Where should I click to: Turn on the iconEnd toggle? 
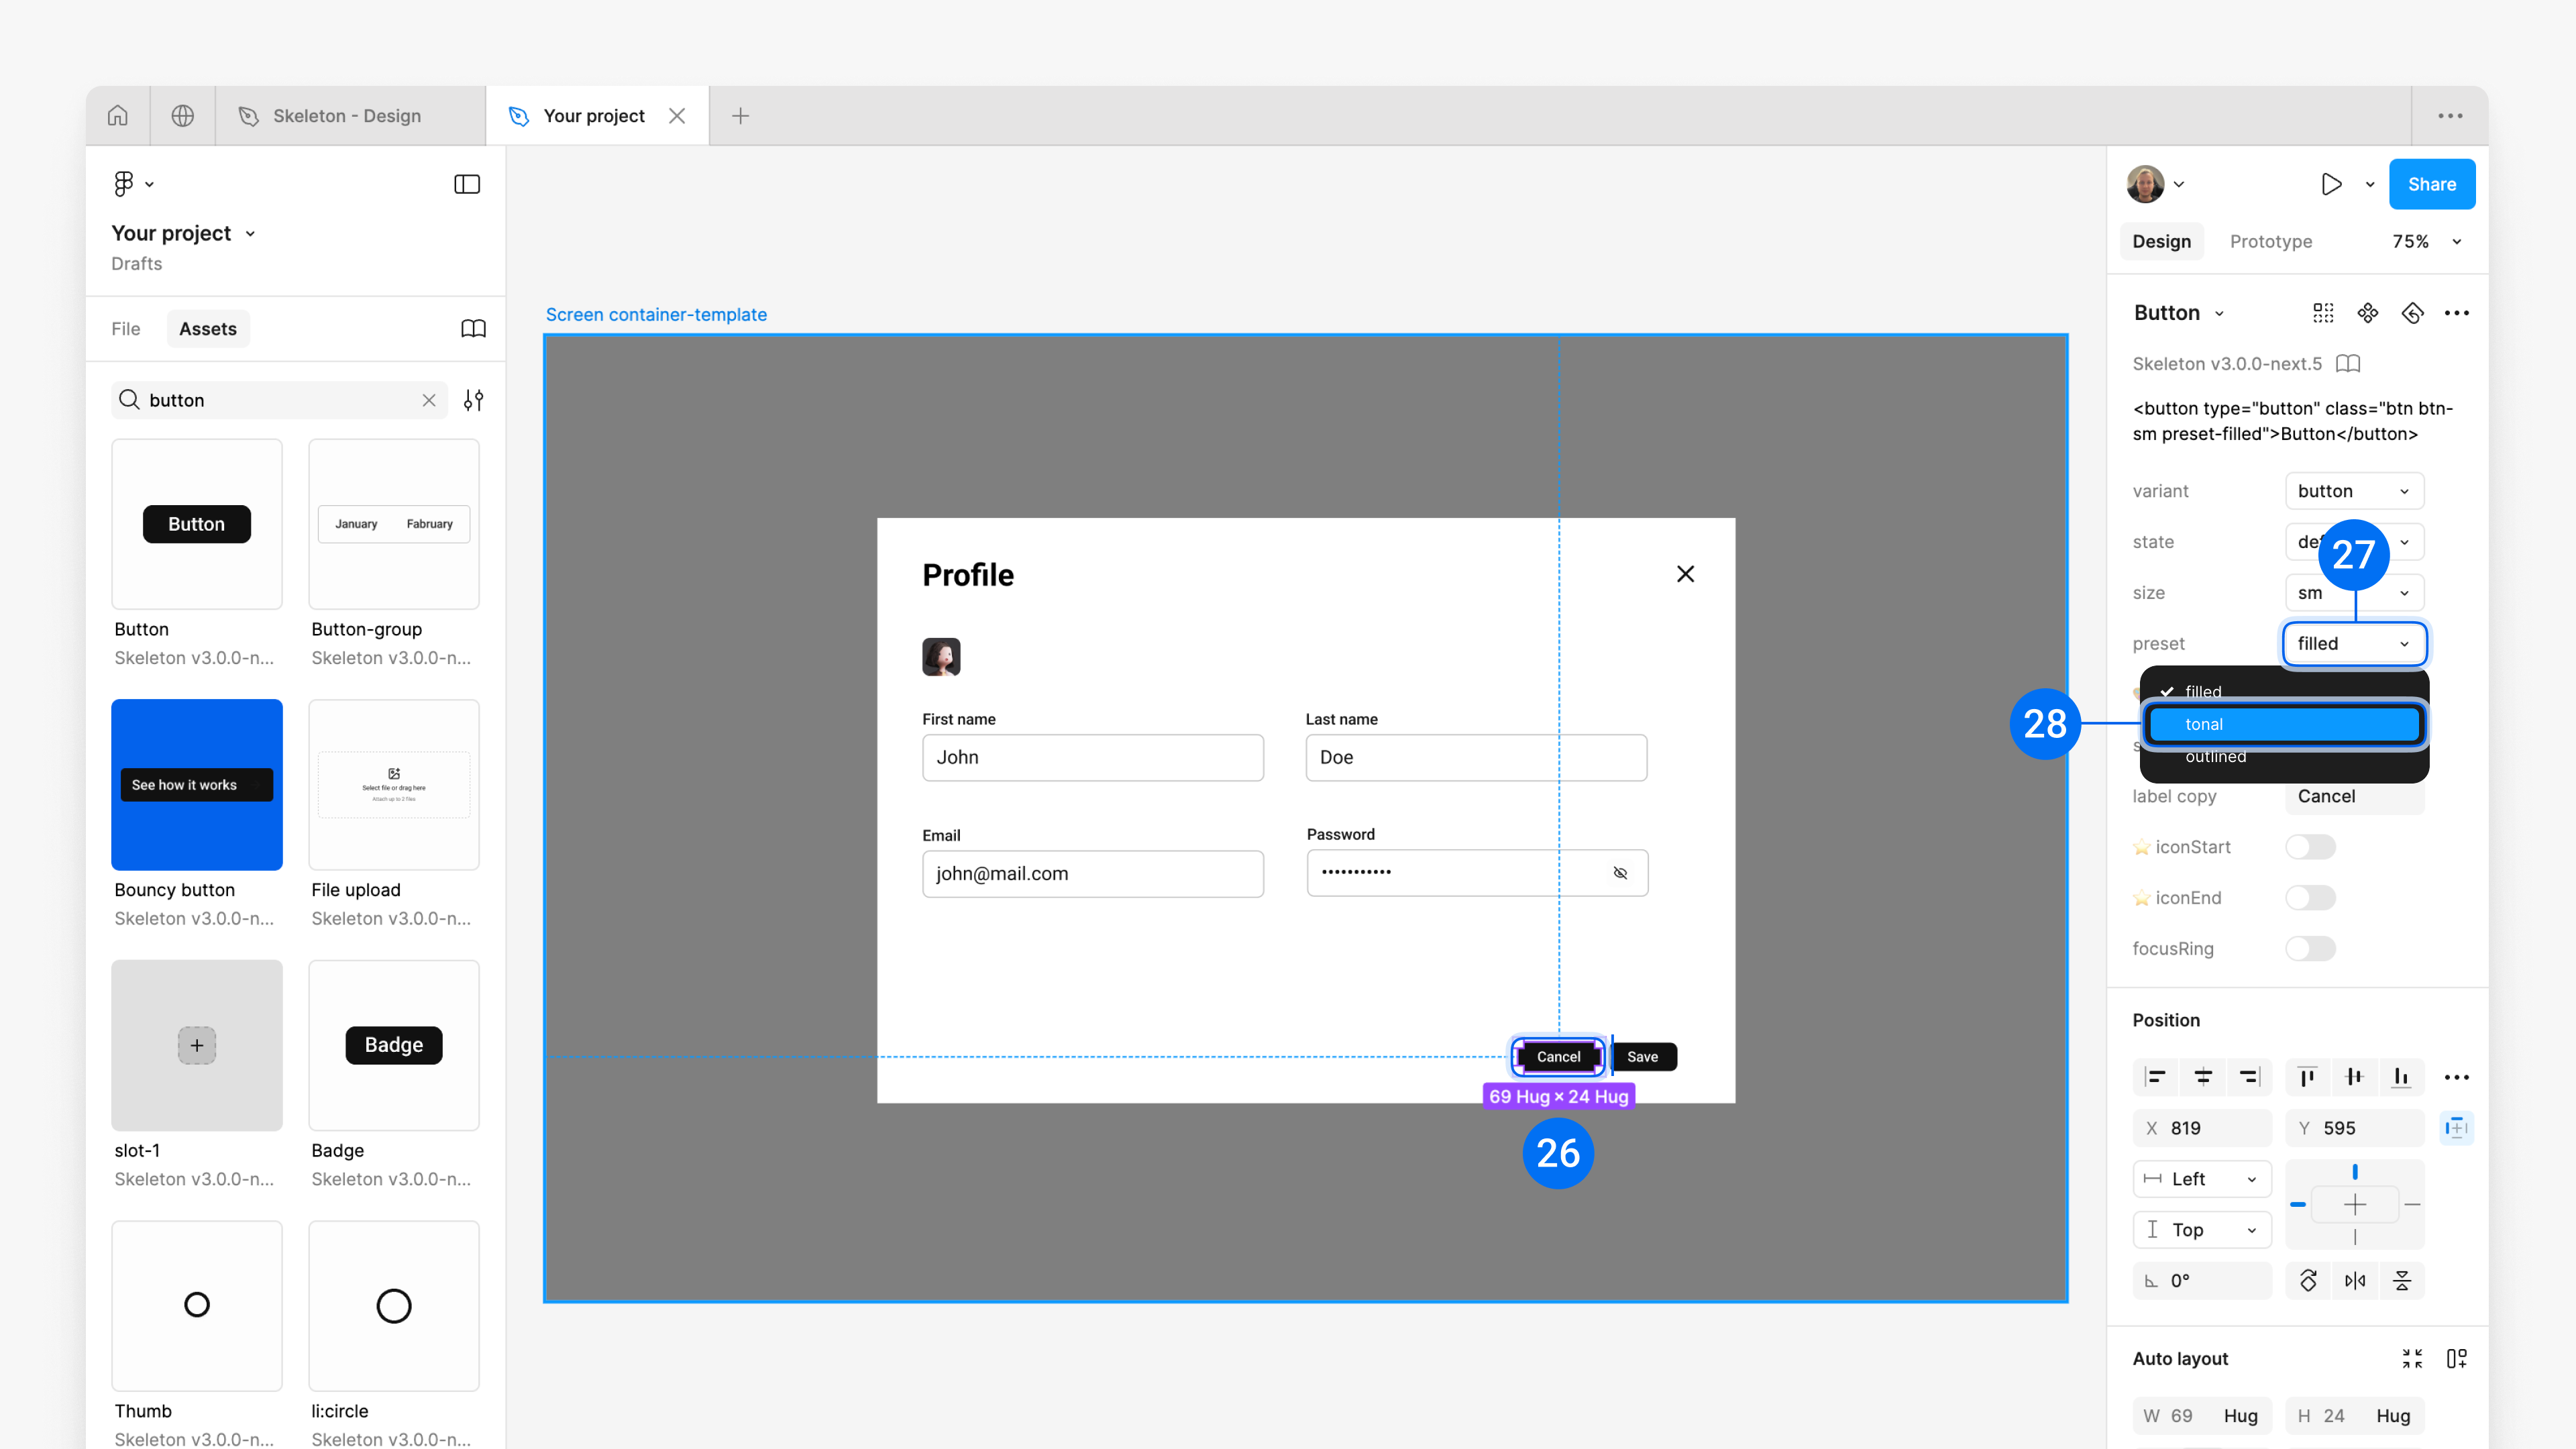click(2310, 898)
